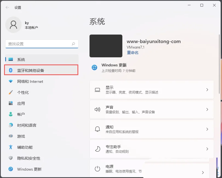Click the paintbrush icon for 个性化
222x178 pixels.
click(11, 92)
